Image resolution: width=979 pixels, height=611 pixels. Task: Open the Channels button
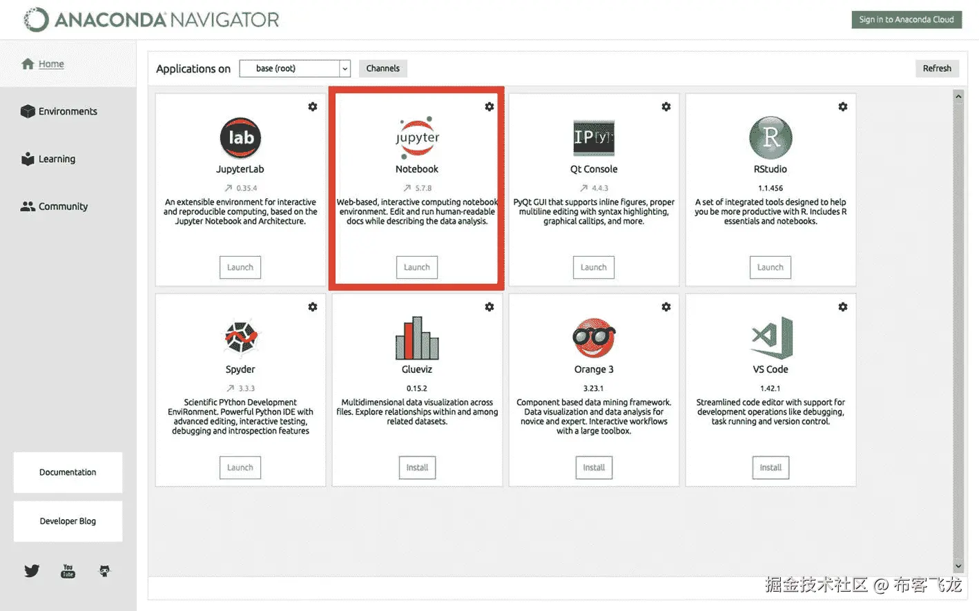click(382, 68)
